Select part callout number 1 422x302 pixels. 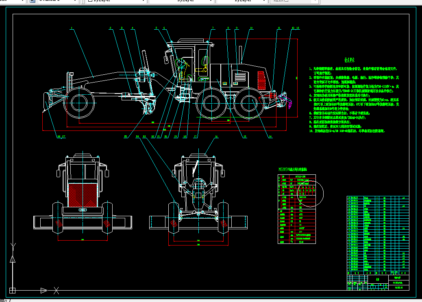72,28
